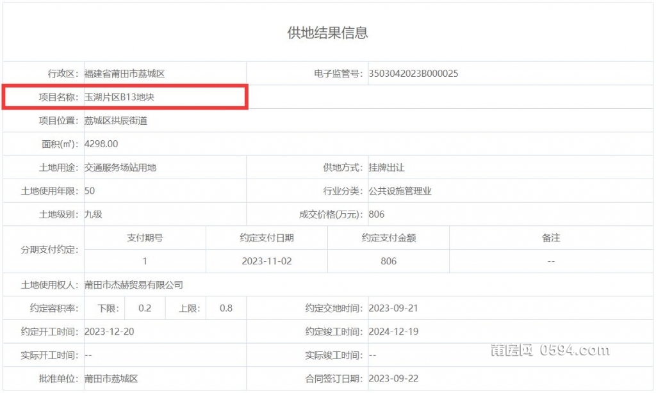This screenshot has width=656, height=393.
Task: Click the 备注 column header
Action: (x=551, y=238)
